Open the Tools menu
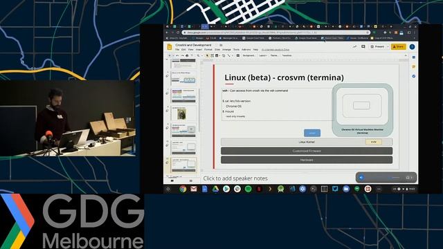The height and width of the screenshot is (249, 443). coord(236,50)
